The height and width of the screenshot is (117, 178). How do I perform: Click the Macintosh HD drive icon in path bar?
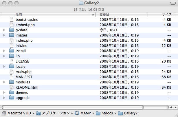4,113
